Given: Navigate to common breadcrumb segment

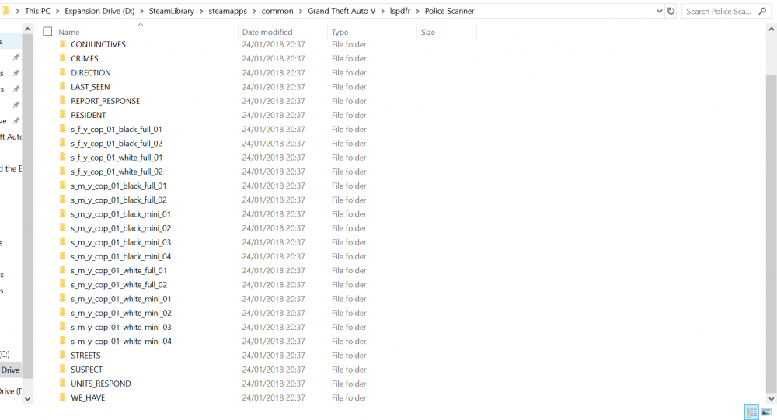Looking at the screenshot, I should 277,11.
